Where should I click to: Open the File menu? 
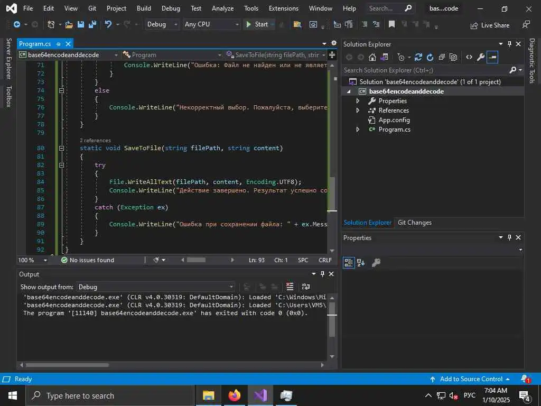pos(28,8)
